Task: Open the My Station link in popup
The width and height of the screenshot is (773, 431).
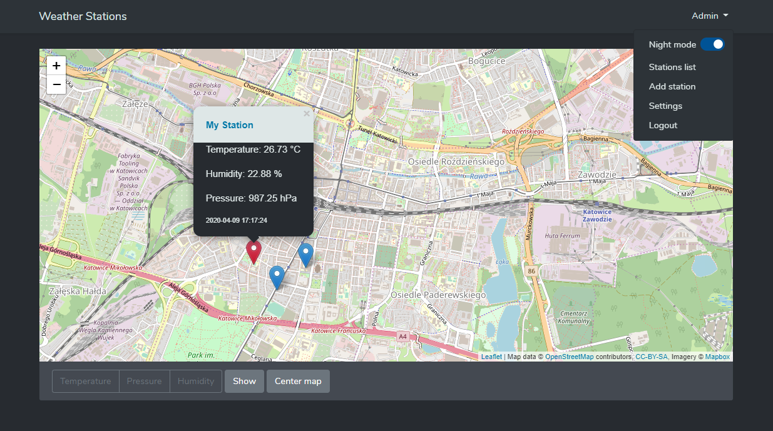Action: 230,125
